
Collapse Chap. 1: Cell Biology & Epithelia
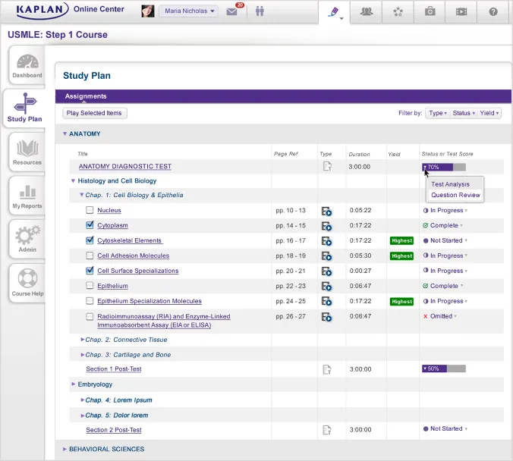pyautogui.click(x=81, y=195)
